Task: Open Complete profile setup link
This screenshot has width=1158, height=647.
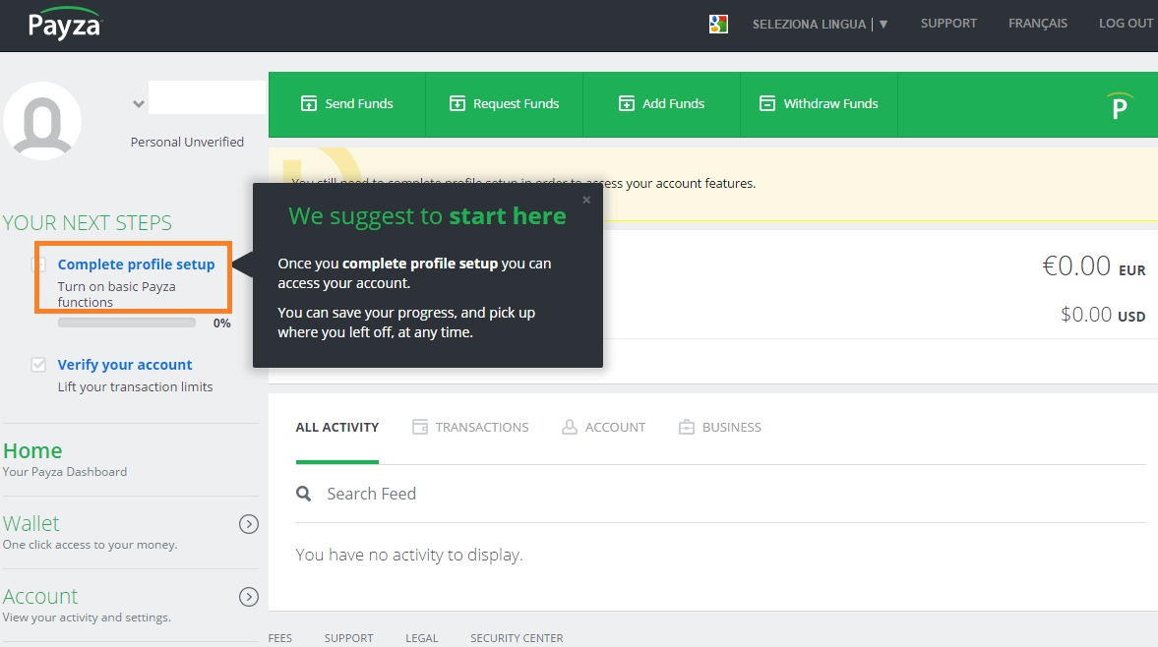Action: point(136,265)
